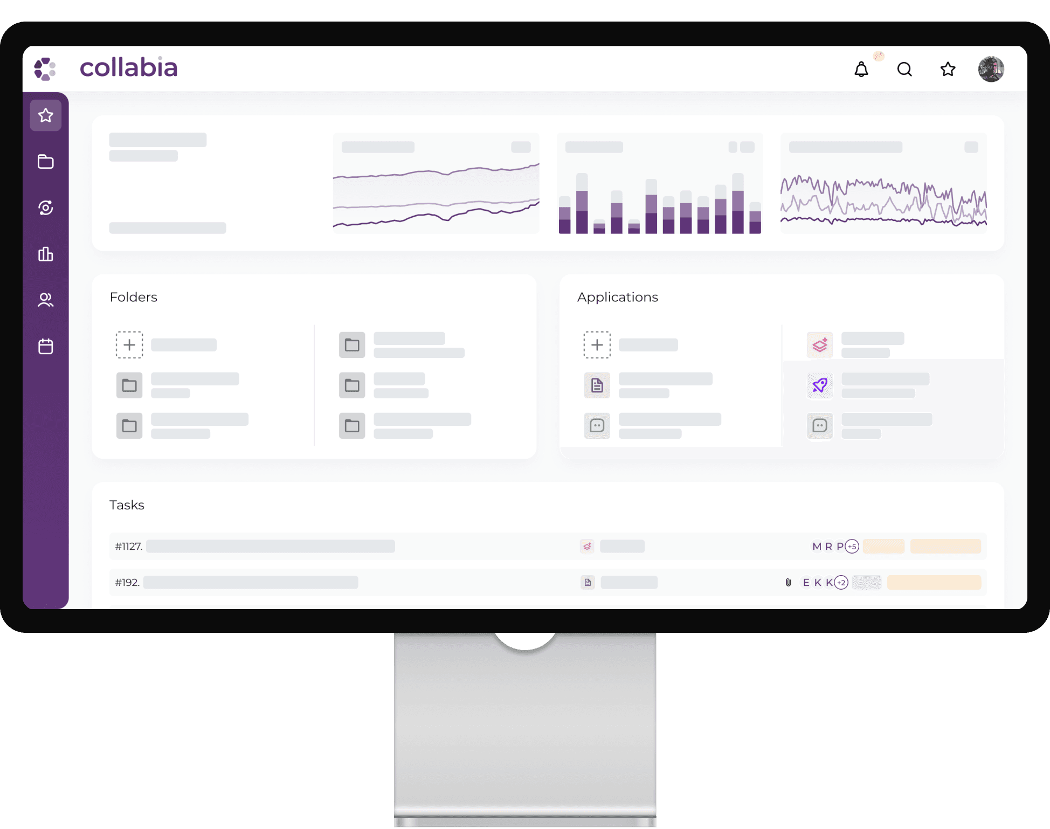Screen dimensions: 1050x829
Task: Click the team/people sidebar icon
Action: coord(46,298)
